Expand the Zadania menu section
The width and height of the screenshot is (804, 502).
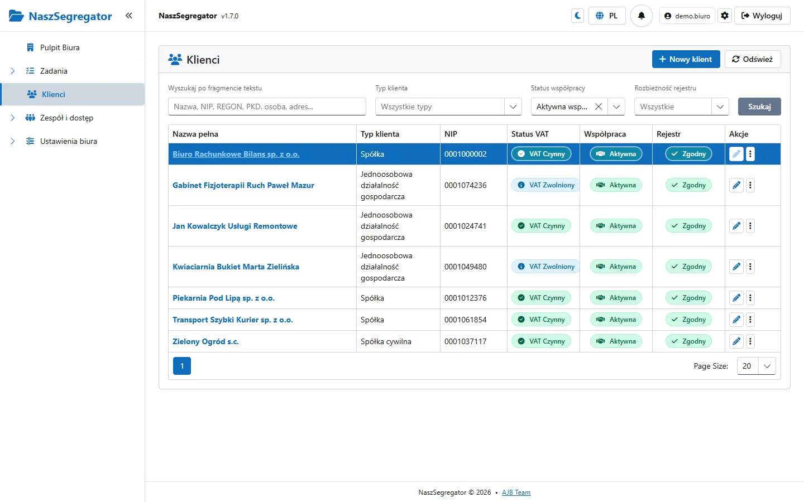coord(13,71)
